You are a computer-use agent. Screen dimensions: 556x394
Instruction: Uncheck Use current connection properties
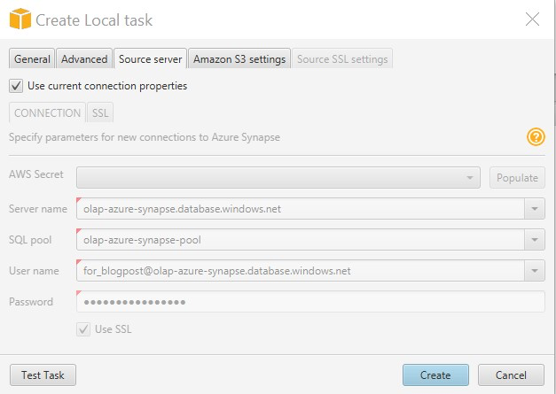coord(16,86)
